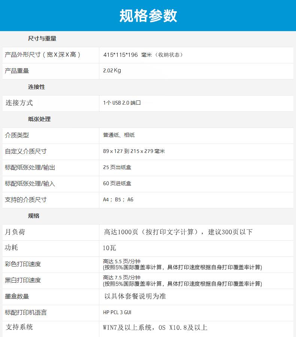Click the 产品外形尺寸 row label

[43, 55]
